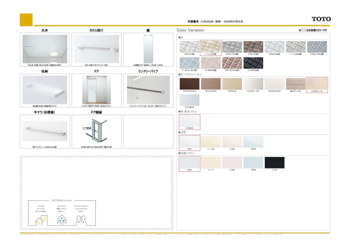Click the two people with hearts icon
Screen dimensions: 346x240
pyautogui.click(x=81, y=219)
